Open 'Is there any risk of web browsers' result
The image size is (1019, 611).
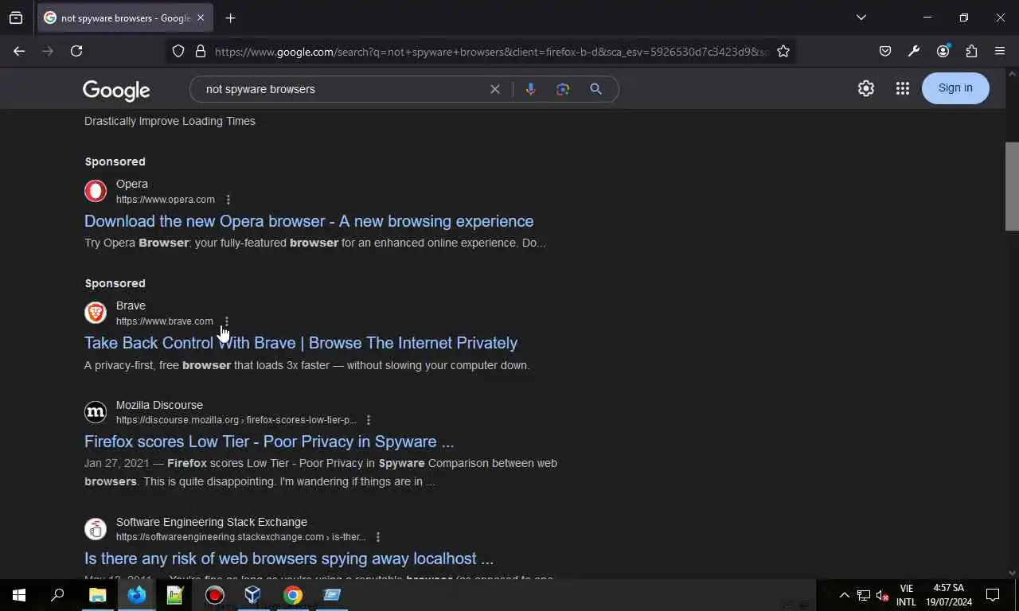pyautogui.click(x=289, y=558)
